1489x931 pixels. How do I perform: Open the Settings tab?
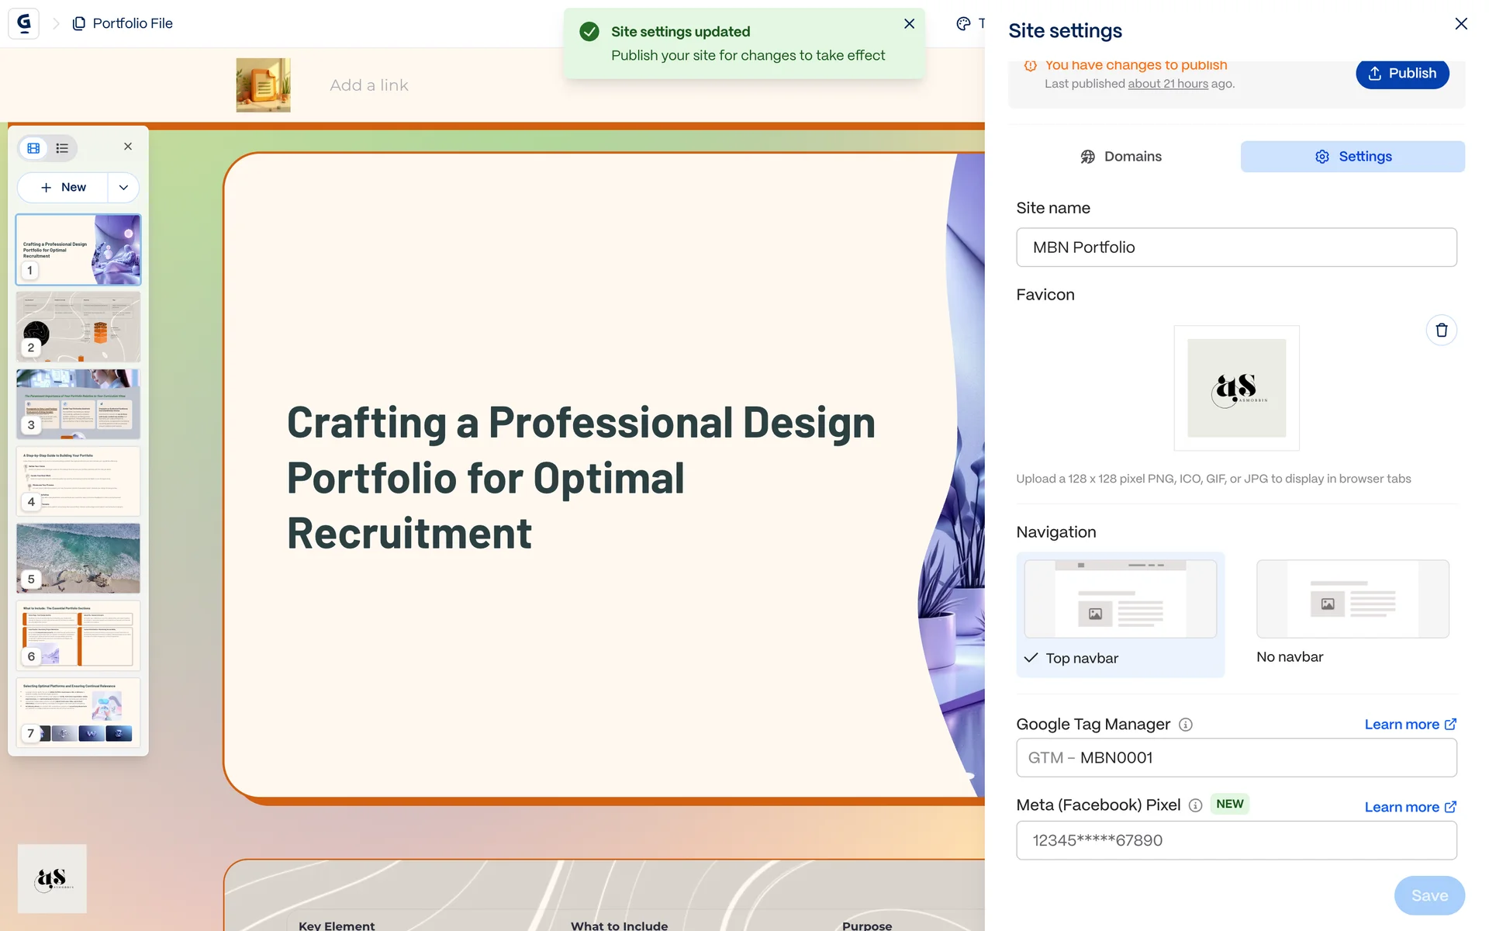pyautogui.click(x=1353, y=157)
